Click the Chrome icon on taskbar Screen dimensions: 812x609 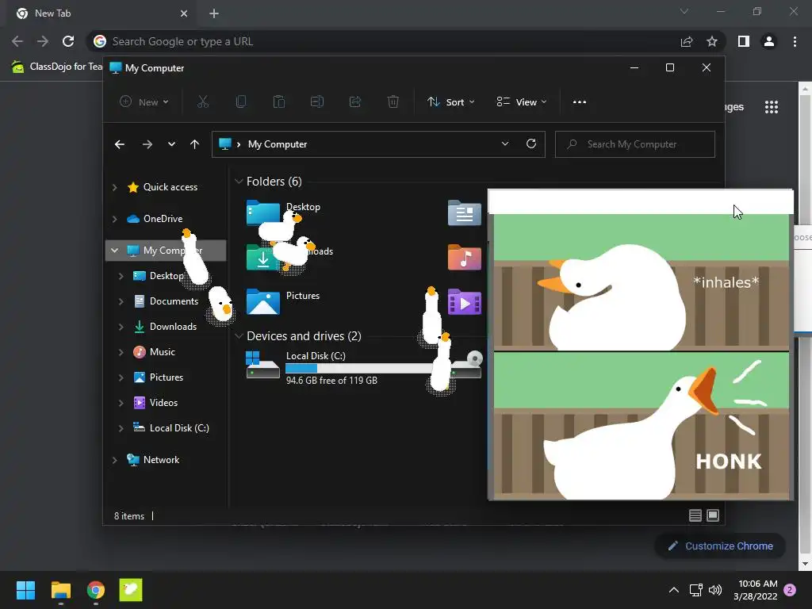[96, 590]
